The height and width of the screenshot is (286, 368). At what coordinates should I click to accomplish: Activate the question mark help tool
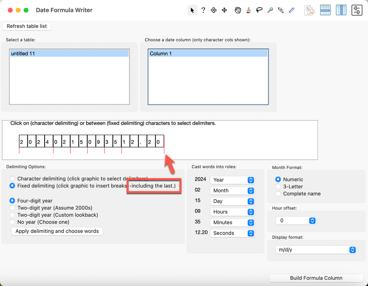point(203,10)
